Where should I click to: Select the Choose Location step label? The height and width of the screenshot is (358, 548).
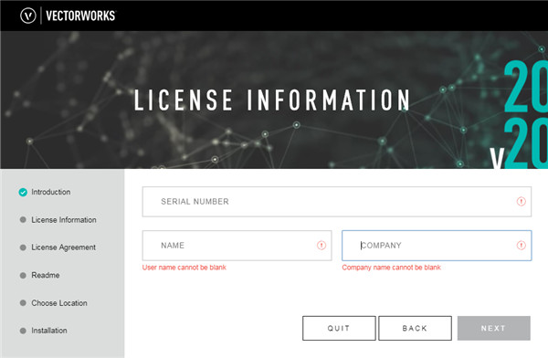[x=59, y=303]
